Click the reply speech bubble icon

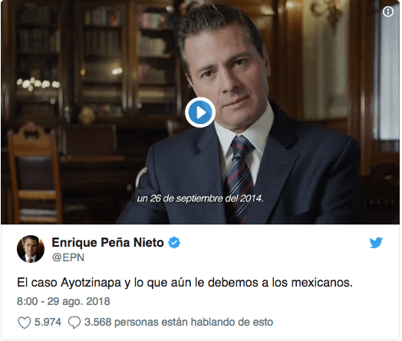tap(74, 323)
